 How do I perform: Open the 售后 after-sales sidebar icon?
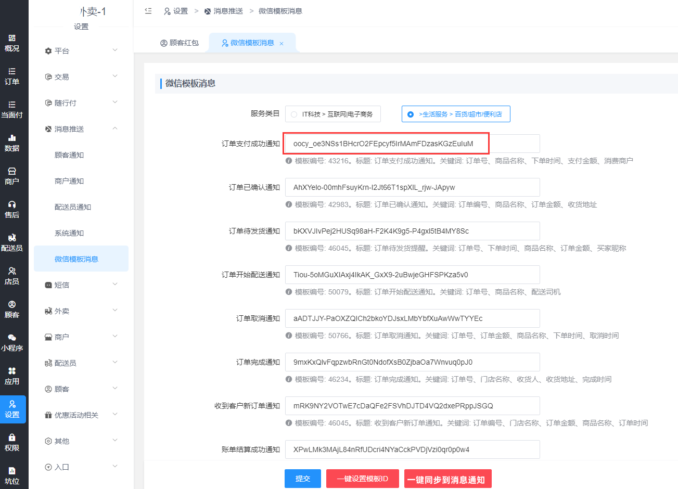click(x=12, y=210)
